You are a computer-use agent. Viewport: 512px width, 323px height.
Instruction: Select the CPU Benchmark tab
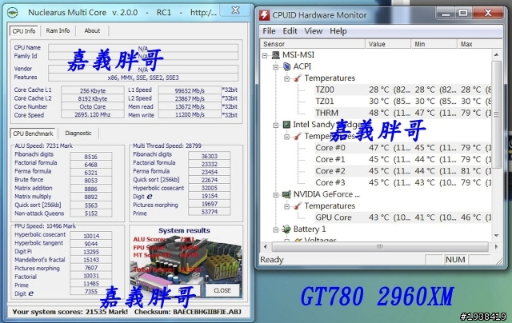click(33, 134)
